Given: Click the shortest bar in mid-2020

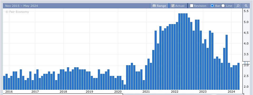Looking at the screenshot, I should pyautogui.click(x=125, y=87).
